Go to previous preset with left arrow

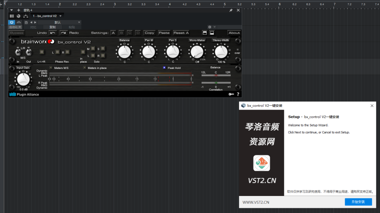[31, 22]
